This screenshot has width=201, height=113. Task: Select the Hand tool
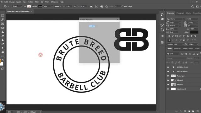click(x=3, y=52)
